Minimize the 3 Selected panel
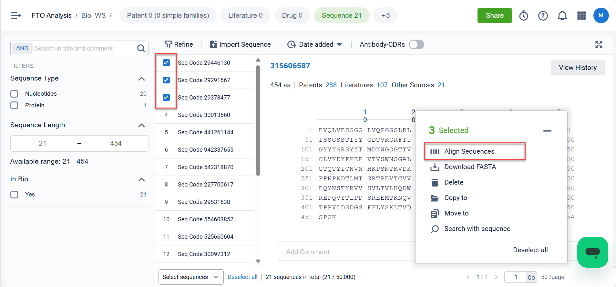 point(547,131)
